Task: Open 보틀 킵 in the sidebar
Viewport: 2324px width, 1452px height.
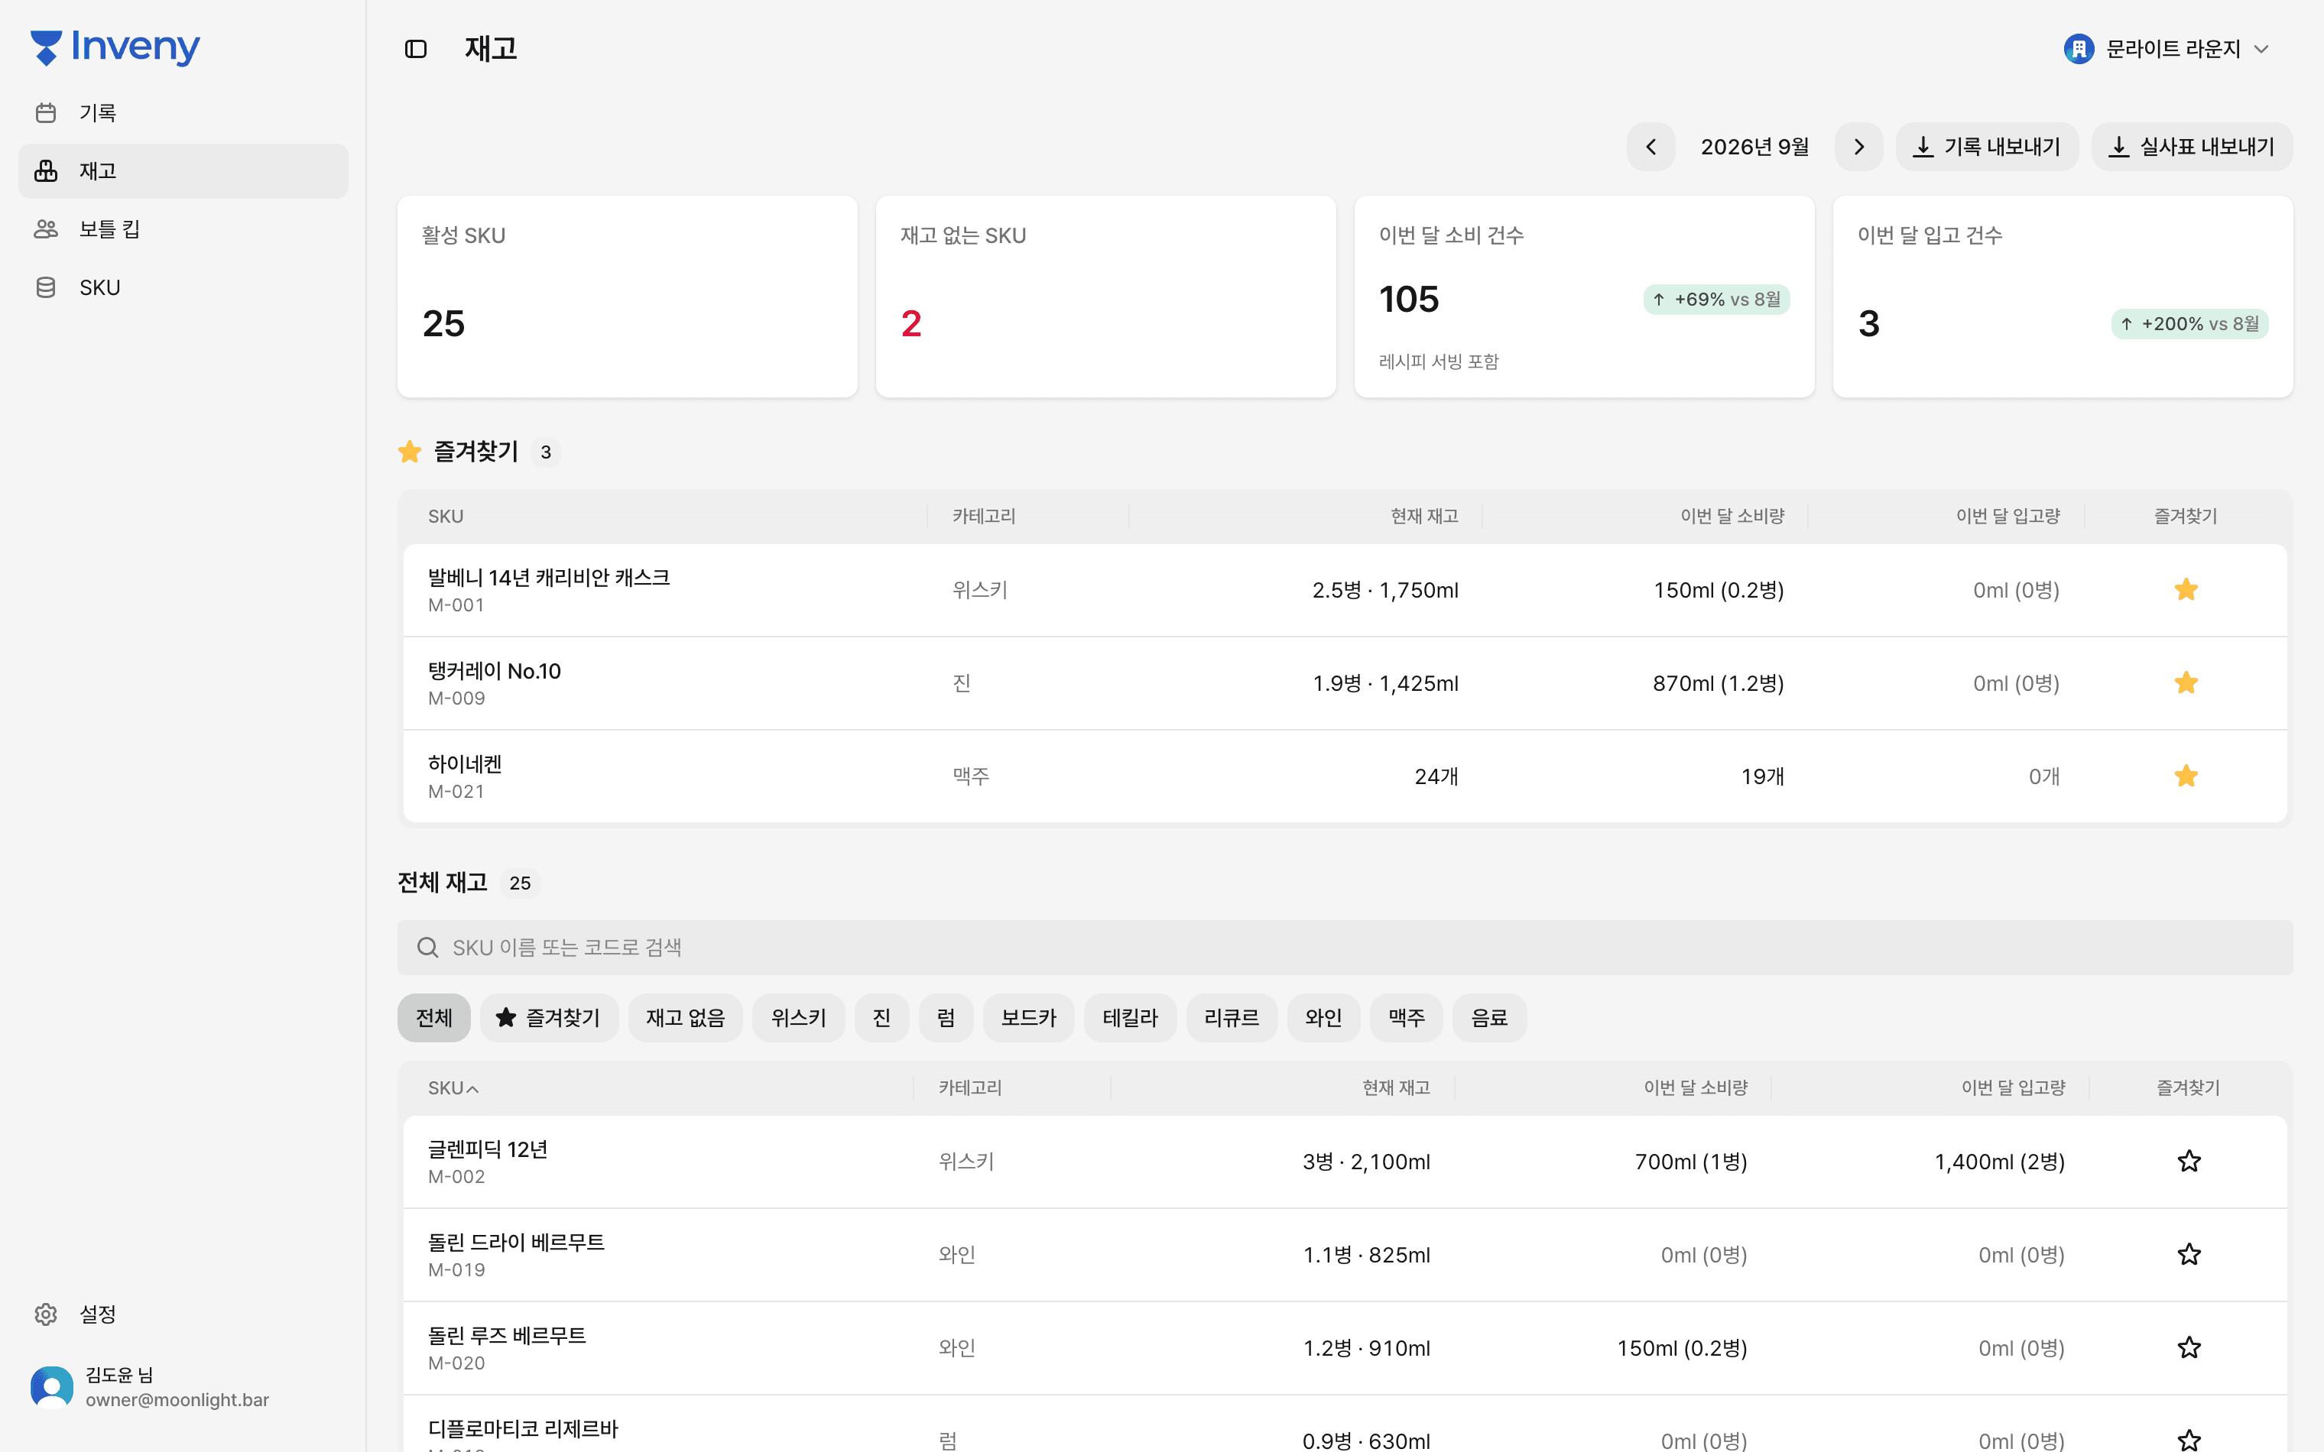Action: 183,229
